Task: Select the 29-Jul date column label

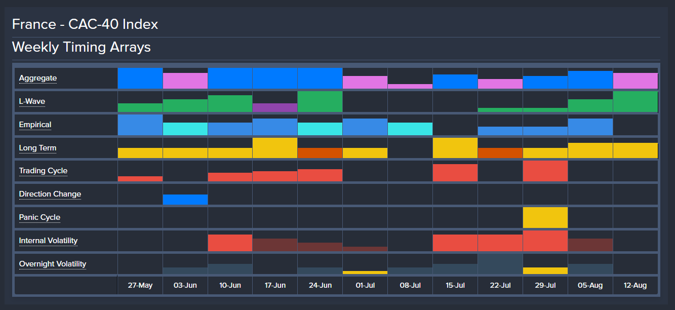Action: [545, 285]
